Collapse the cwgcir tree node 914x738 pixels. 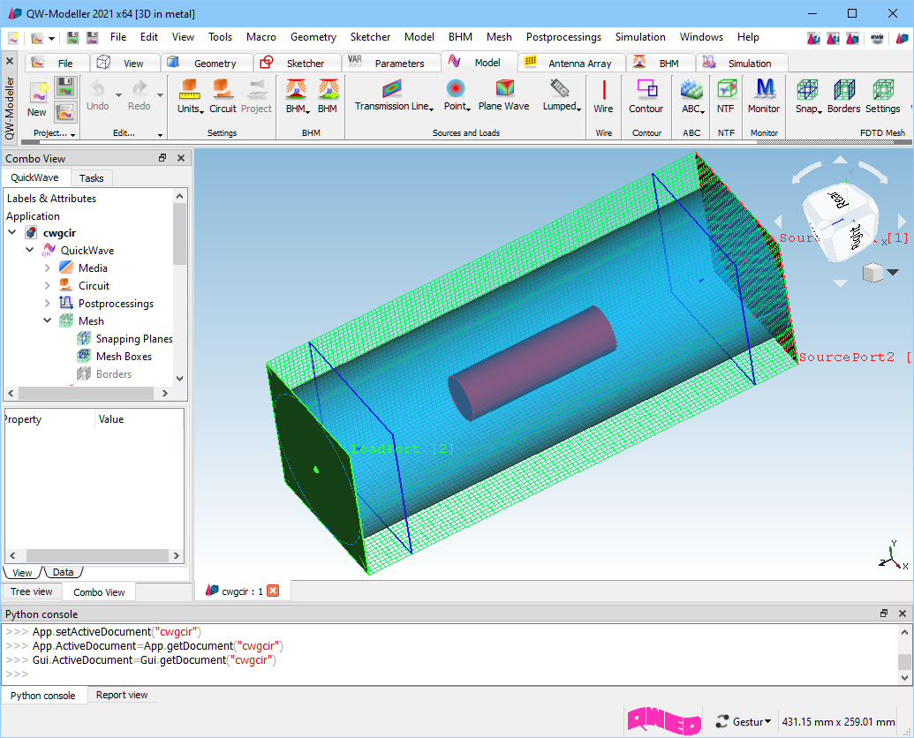point(12,232)
